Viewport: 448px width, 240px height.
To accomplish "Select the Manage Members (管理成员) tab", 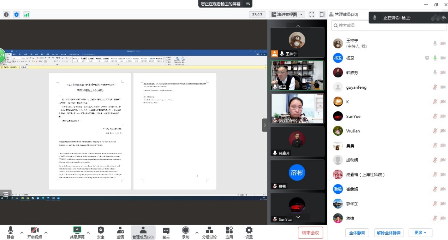I will [143, 232].
